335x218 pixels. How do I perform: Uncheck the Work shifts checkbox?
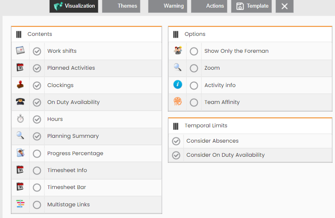37,51
